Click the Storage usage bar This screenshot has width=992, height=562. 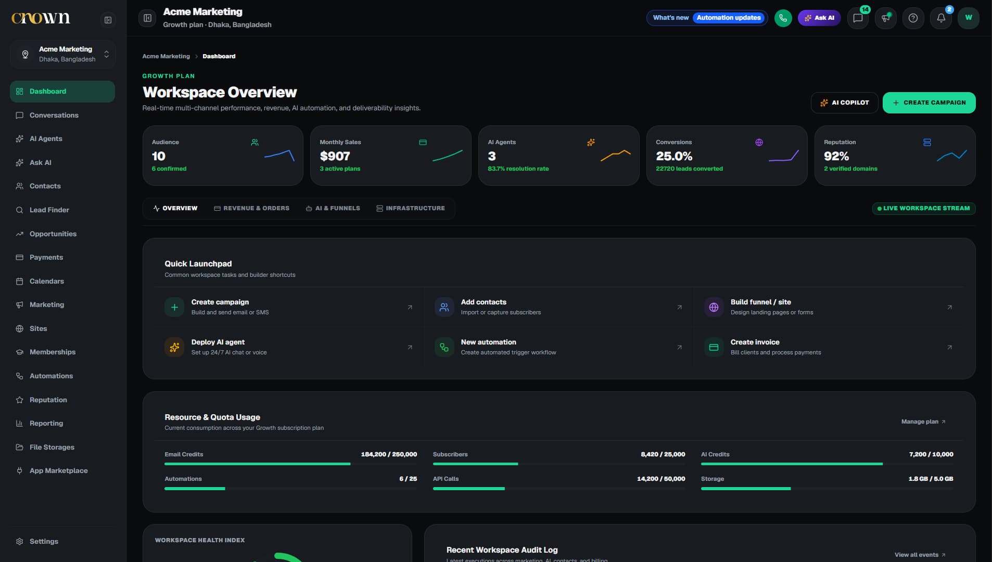[827, 489]
